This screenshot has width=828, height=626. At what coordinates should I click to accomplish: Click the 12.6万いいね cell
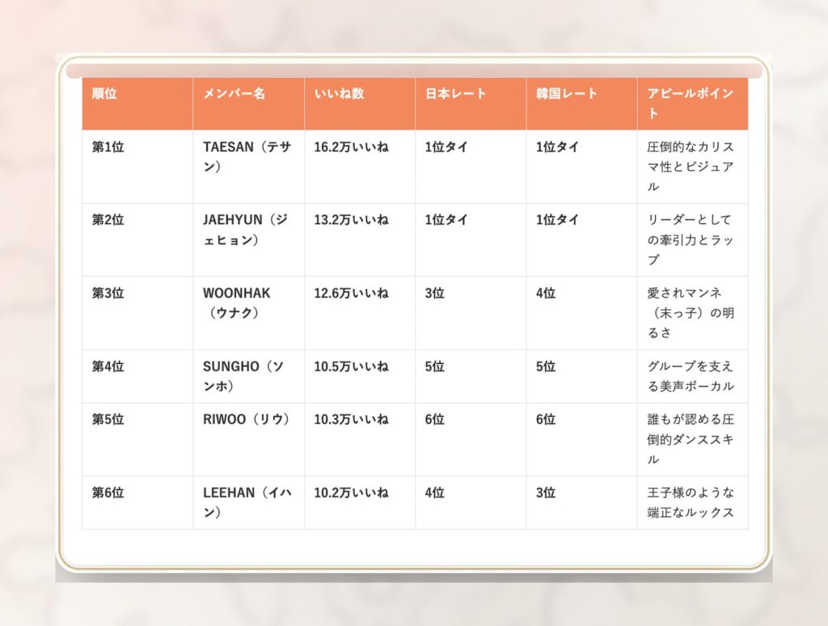pyautogui.click(x=351, y=293)
